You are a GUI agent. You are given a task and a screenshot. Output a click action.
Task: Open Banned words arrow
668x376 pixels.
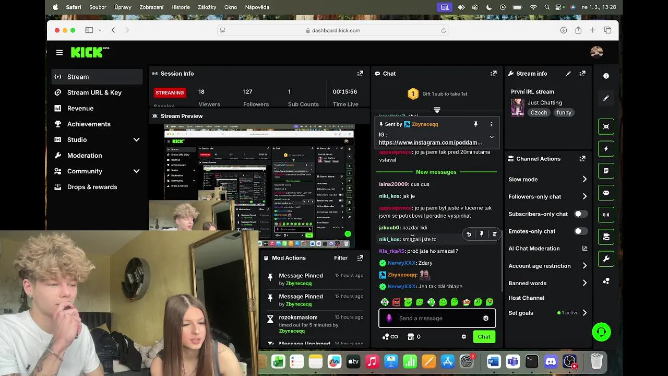coord(584,283)
